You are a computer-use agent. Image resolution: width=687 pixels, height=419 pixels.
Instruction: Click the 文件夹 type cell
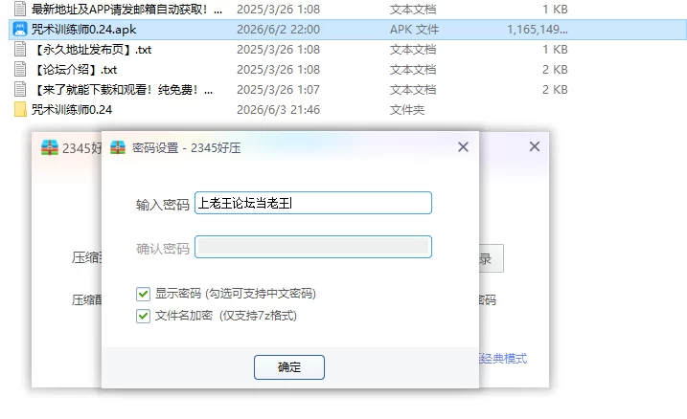pos(407,109)
